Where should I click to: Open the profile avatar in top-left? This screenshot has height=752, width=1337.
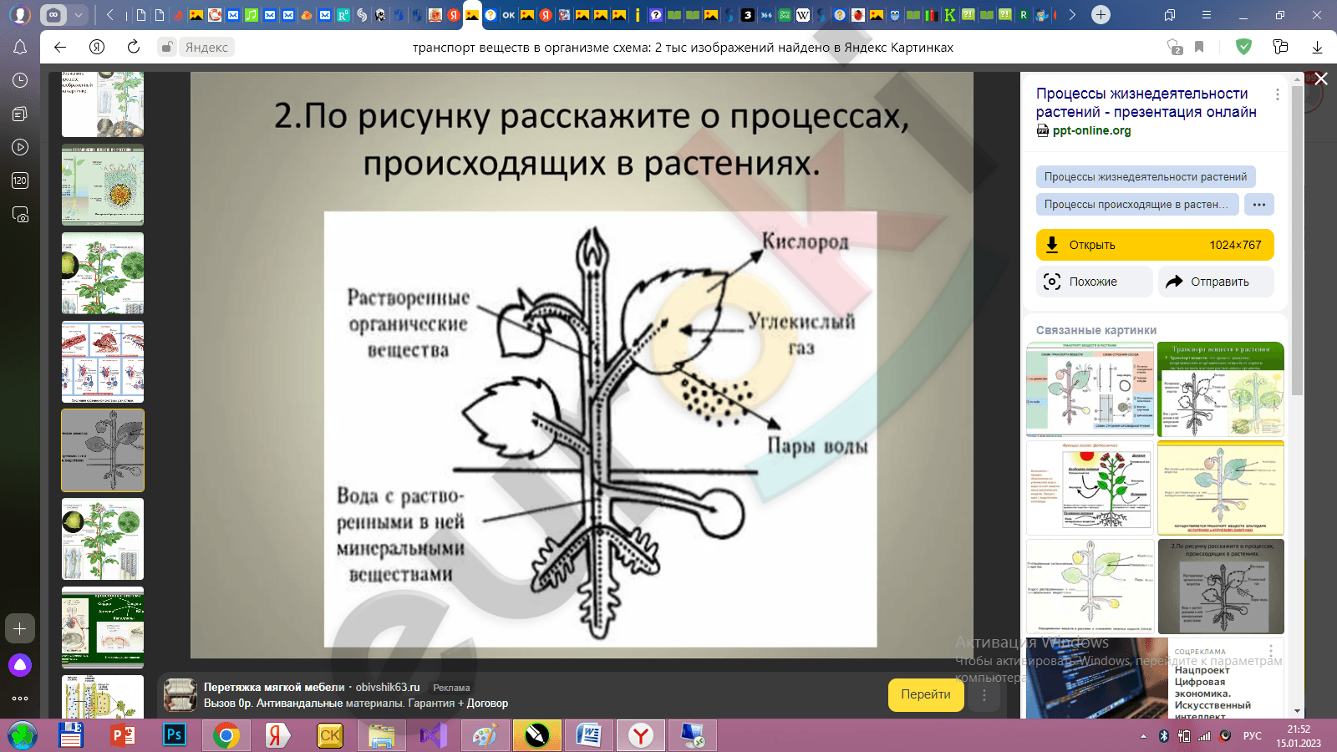(x=20, y=15)
